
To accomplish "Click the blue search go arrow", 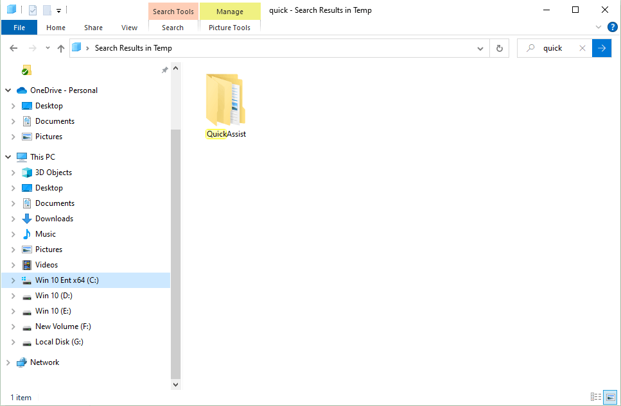I will (x=602, y=48).
